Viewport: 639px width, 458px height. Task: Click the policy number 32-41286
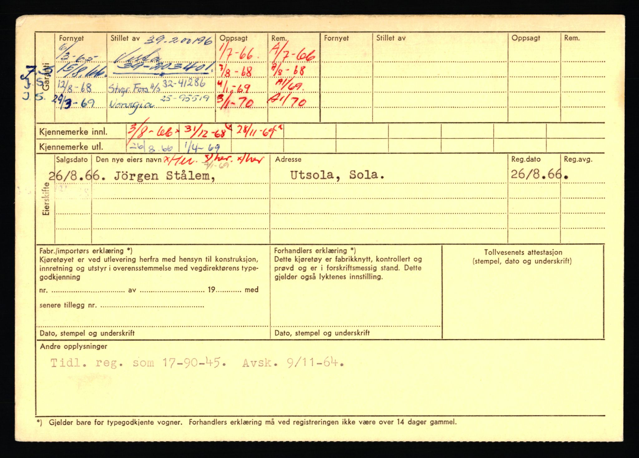coord(184,83)
